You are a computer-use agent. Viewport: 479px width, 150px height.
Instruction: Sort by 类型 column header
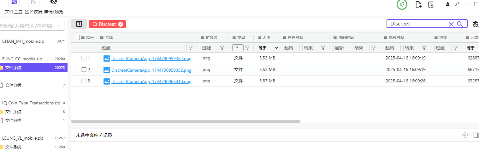(241, 37)
